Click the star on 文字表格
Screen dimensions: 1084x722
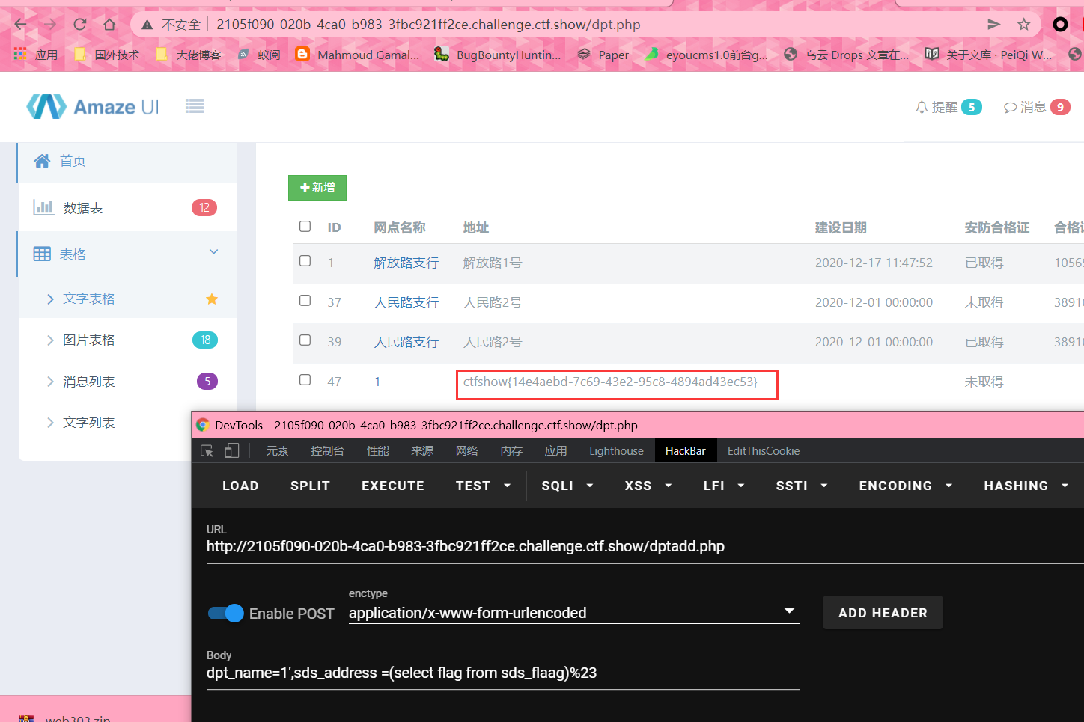coord(212,299)
